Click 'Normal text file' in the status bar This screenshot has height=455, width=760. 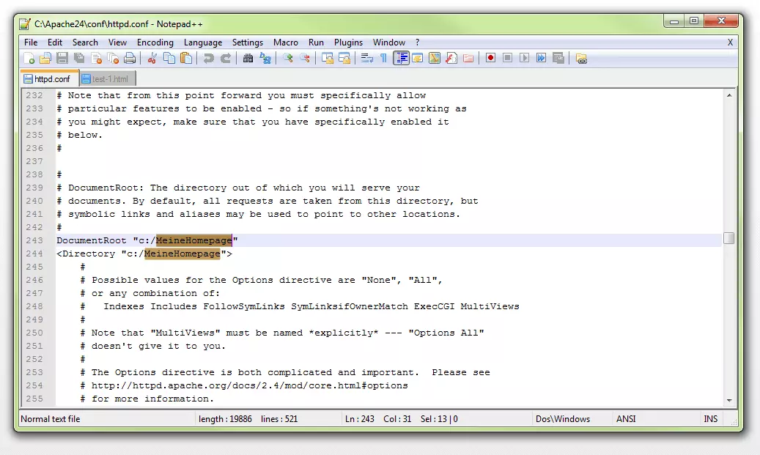[x=51, y=418]
